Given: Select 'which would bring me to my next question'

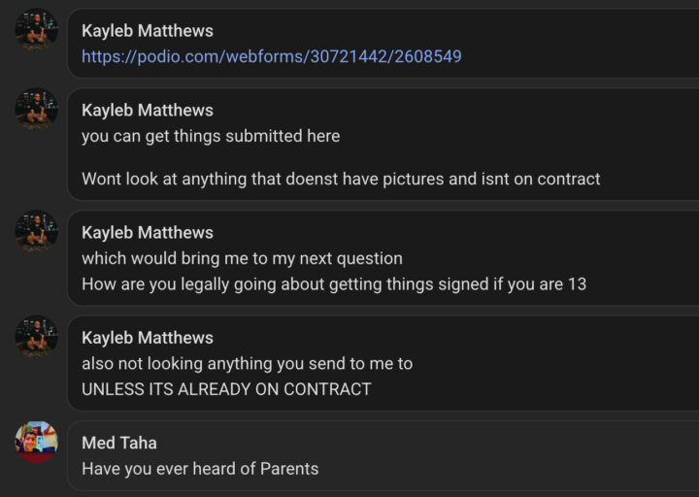Looking at the screenshot, I should [242, 258].
